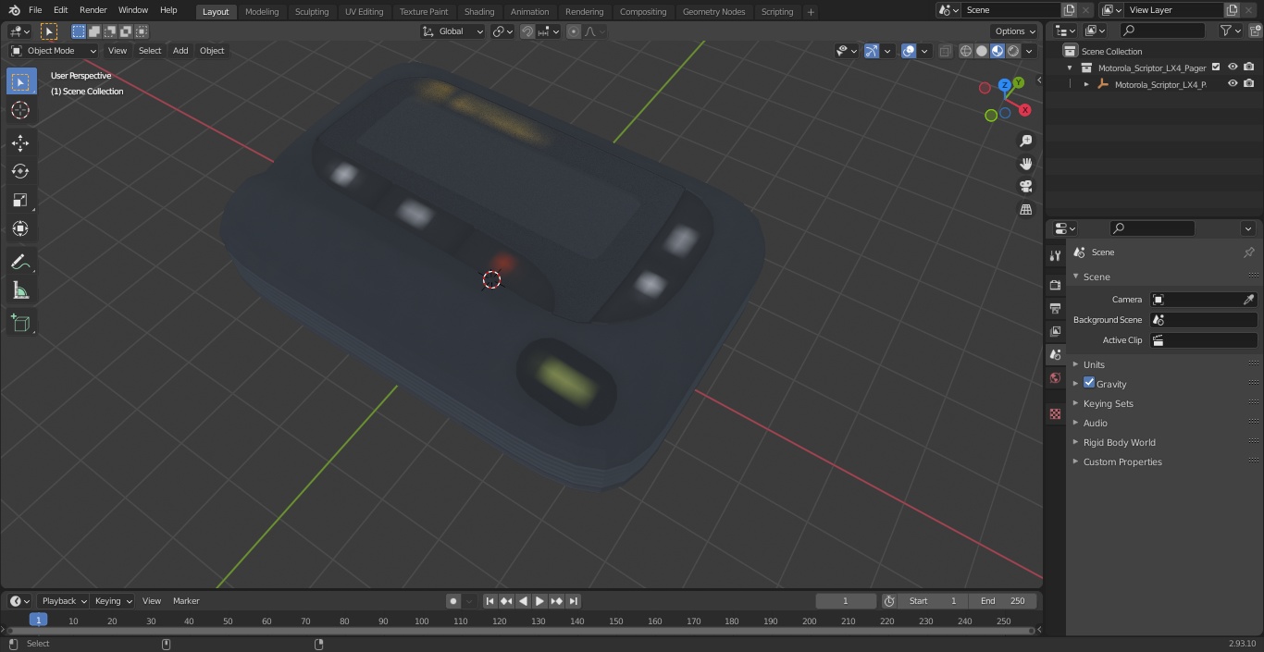Open the World properties tab
This screenshot has height=652, width=1264.
pyautogui.click(x=1055, y=377)
